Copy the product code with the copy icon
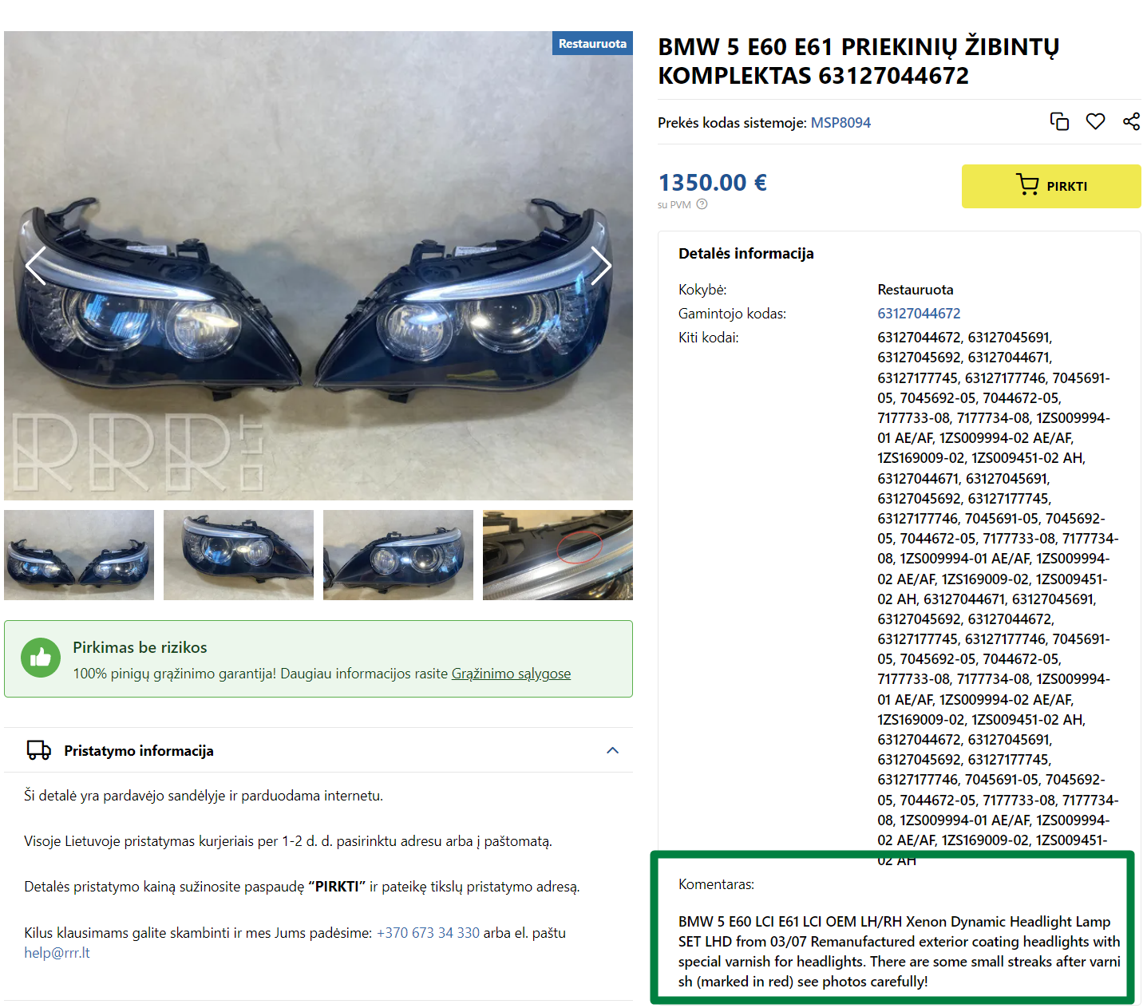1147x1008 pixels. 1059,121
